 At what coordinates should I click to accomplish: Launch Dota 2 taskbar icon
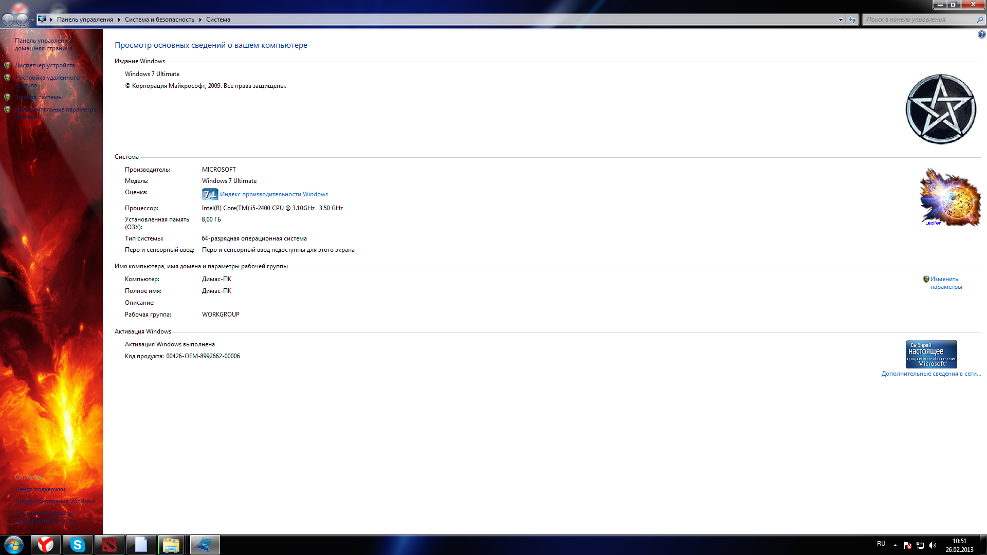(x=109, y=545)
